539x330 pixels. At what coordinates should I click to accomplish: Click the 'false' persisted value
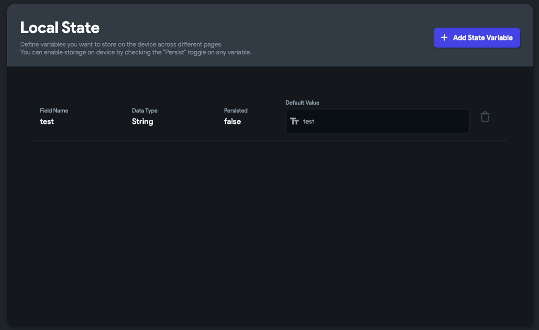pos(232,121)
